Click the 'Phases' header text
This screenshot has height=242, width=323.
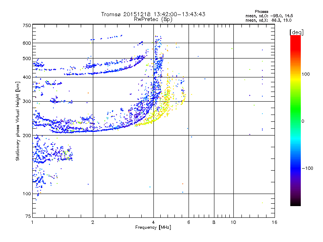(x=261, y=12)
